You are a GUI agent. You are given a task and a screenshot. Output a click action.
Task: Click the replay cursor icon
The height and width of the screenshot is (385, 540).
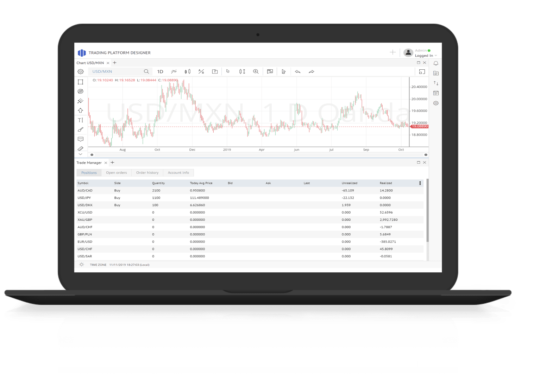(x=284, y=71)
